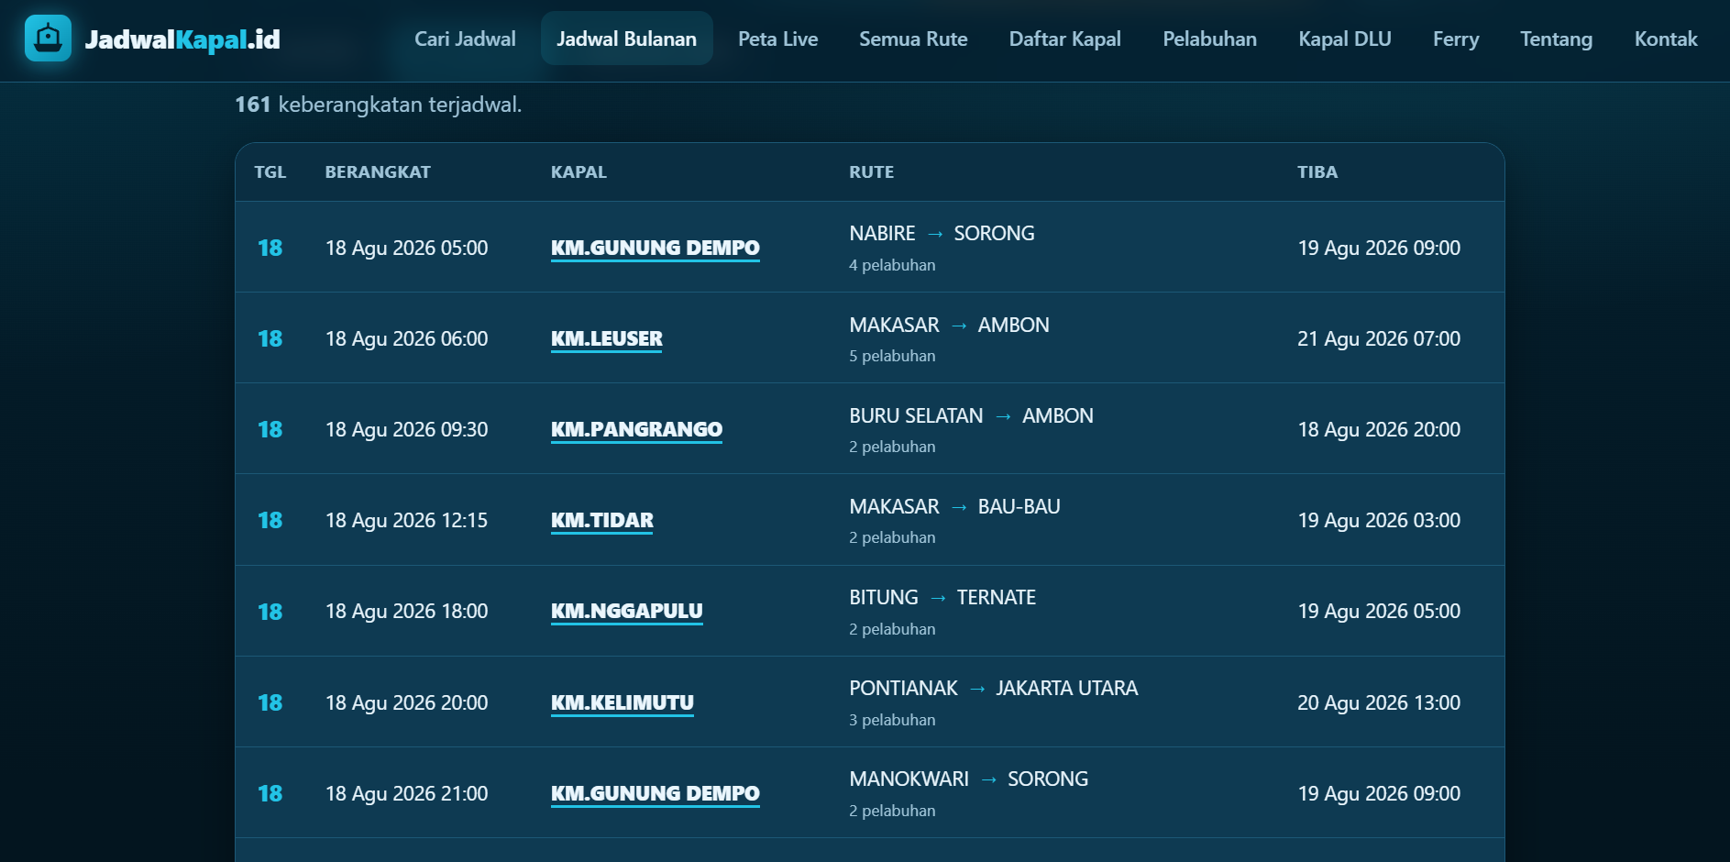Screen dimensions: 1730x862
Task: Select departure time 18 Agu 2026 05:00
Action: tap(406, 248)
